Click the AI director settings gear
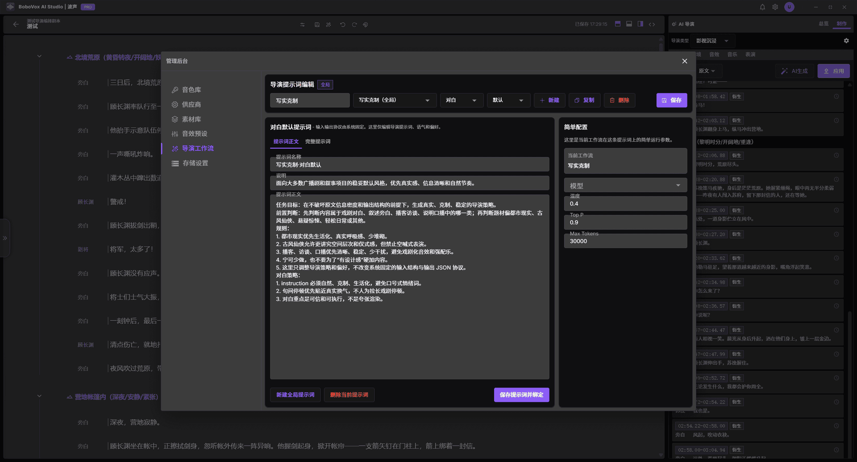Image resolution: width=857 pixels, height=462 pixels. pyautogui.click(x=846, y=41)
